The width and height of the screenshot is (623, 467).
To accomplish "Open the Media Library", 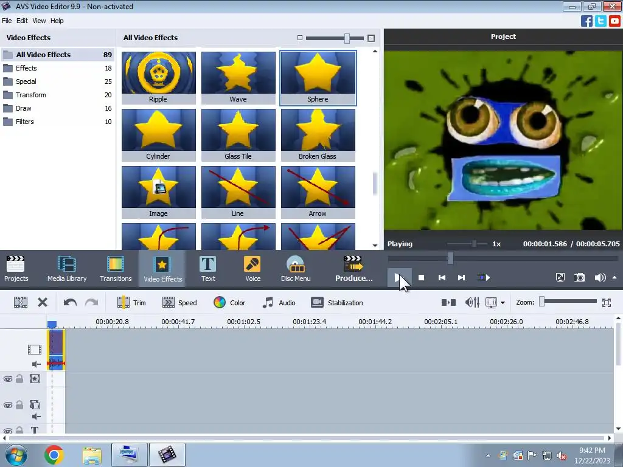I will (67, 268).
